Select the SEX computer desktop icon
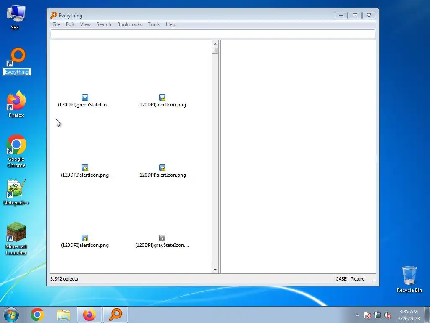The image size is (430, 323). 16,18
